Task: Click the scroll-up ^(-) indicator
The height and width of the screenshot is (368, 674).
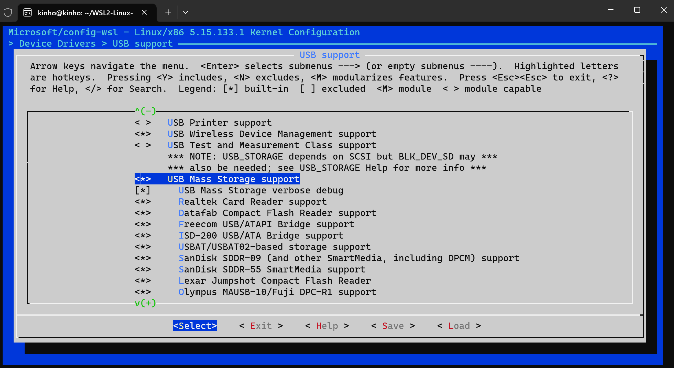Action: pyautogui.click(x=145, y=111)
